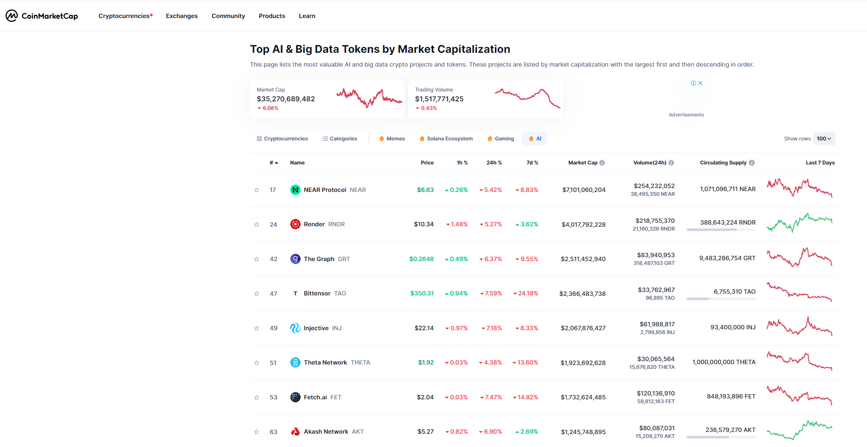
Task: Toggle watchlist star for NEAR Protocol
Action: [x=257, y=190]
